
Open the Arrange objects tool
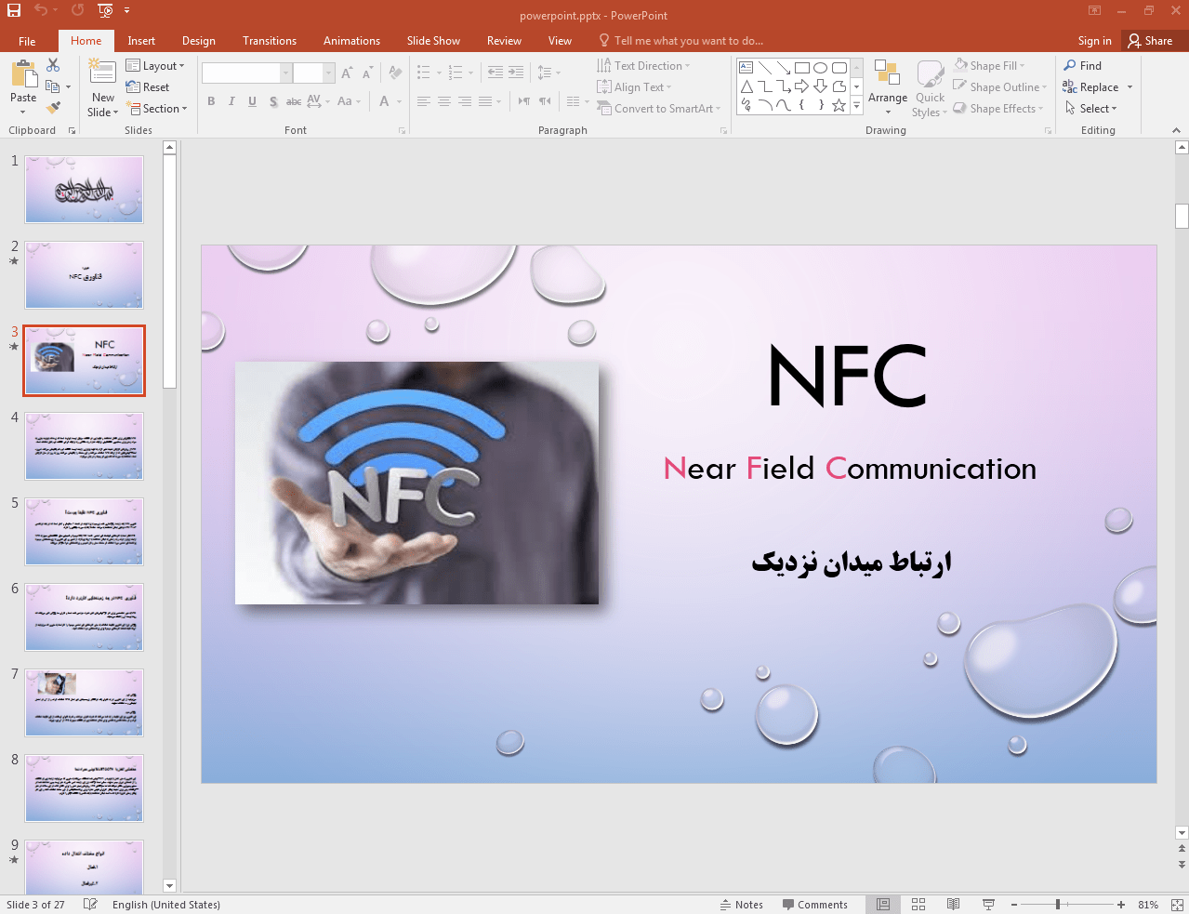pos(887,84)
